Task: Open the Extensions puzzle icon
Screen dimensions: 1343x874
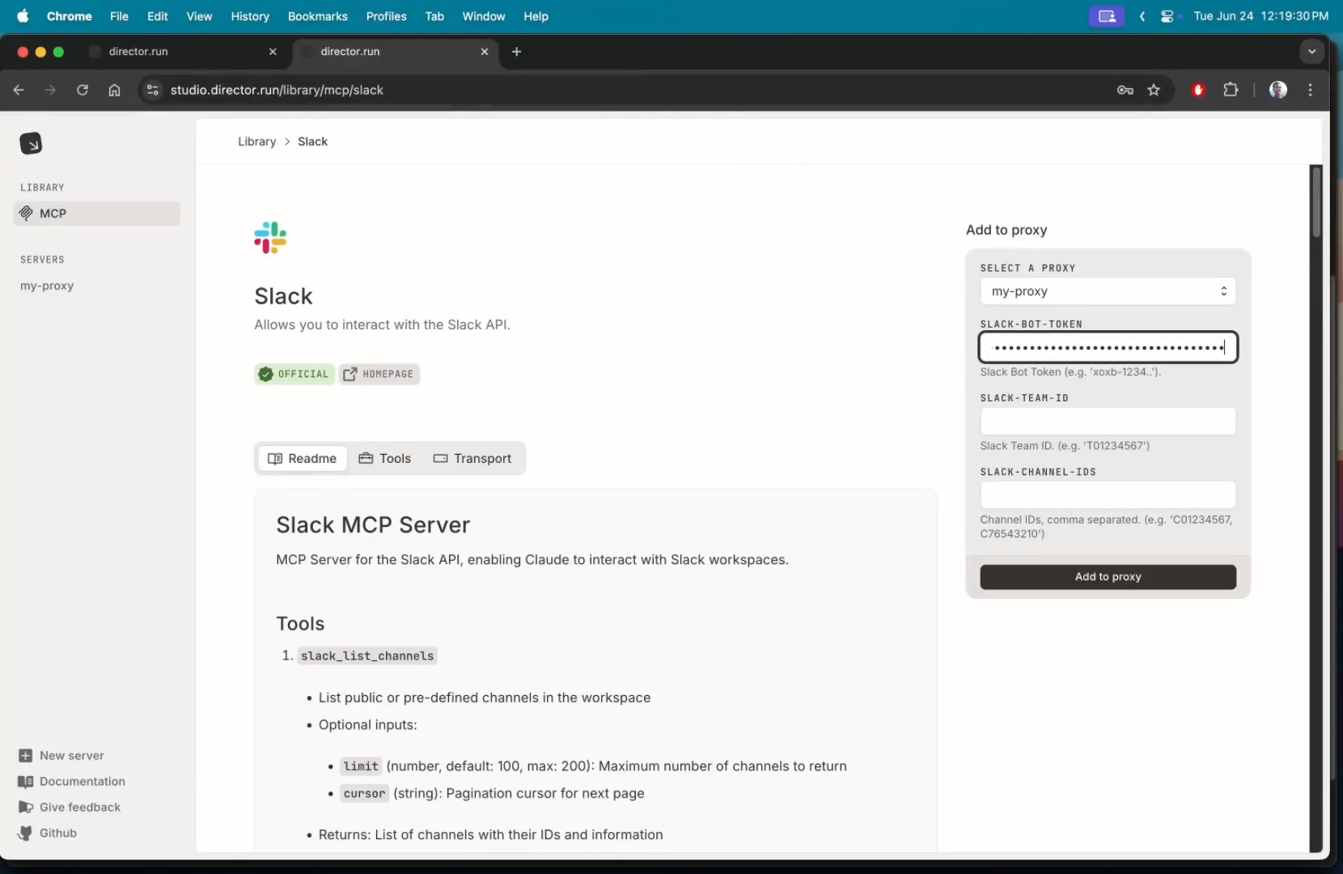Action: [x=1231, y=90]
